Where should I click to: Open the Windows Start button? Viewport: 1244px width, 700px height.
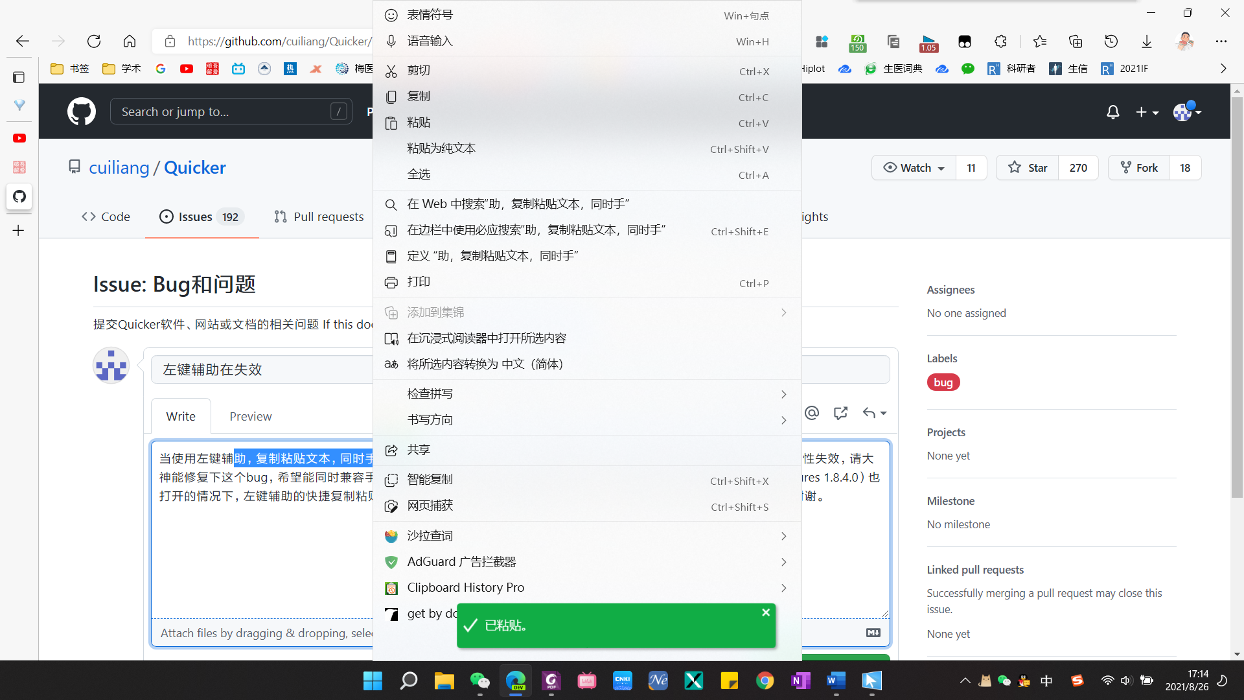click(373, 681)
